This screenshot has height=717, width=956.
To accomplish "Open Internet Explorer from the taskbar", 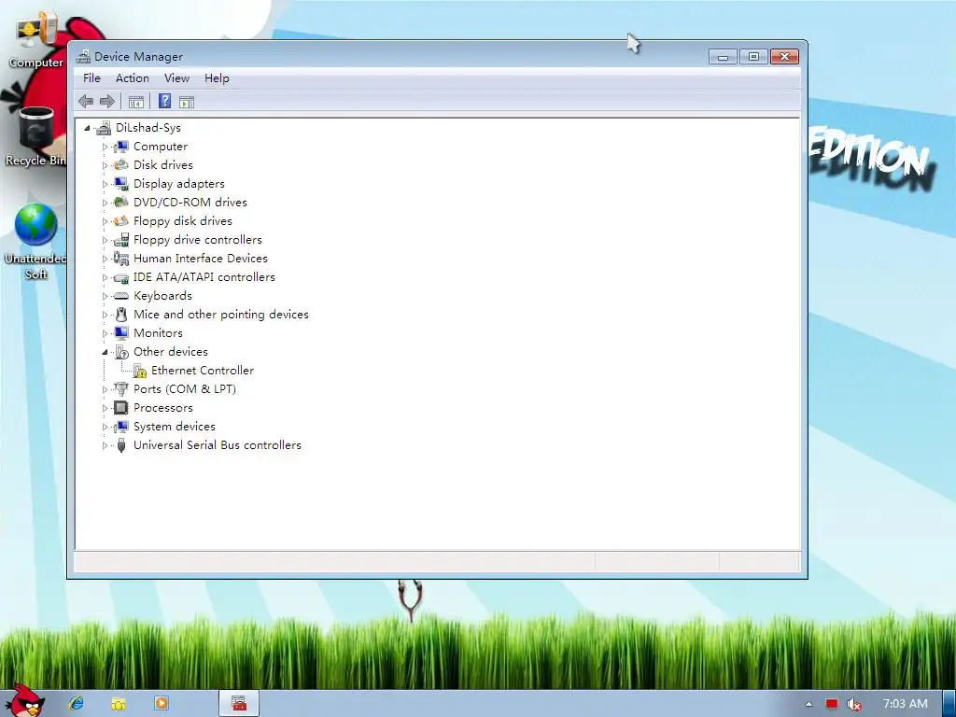I will point(77,703).
